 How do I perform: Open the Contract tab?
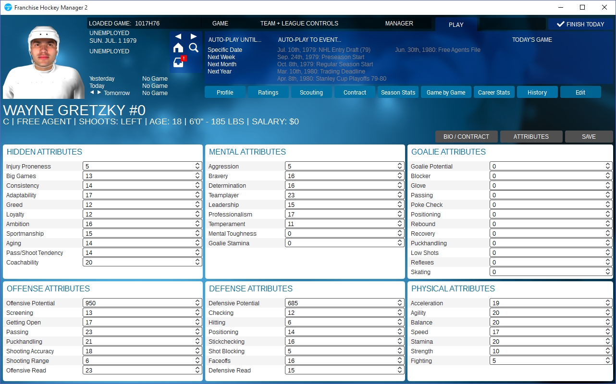[x=355, y=92]
